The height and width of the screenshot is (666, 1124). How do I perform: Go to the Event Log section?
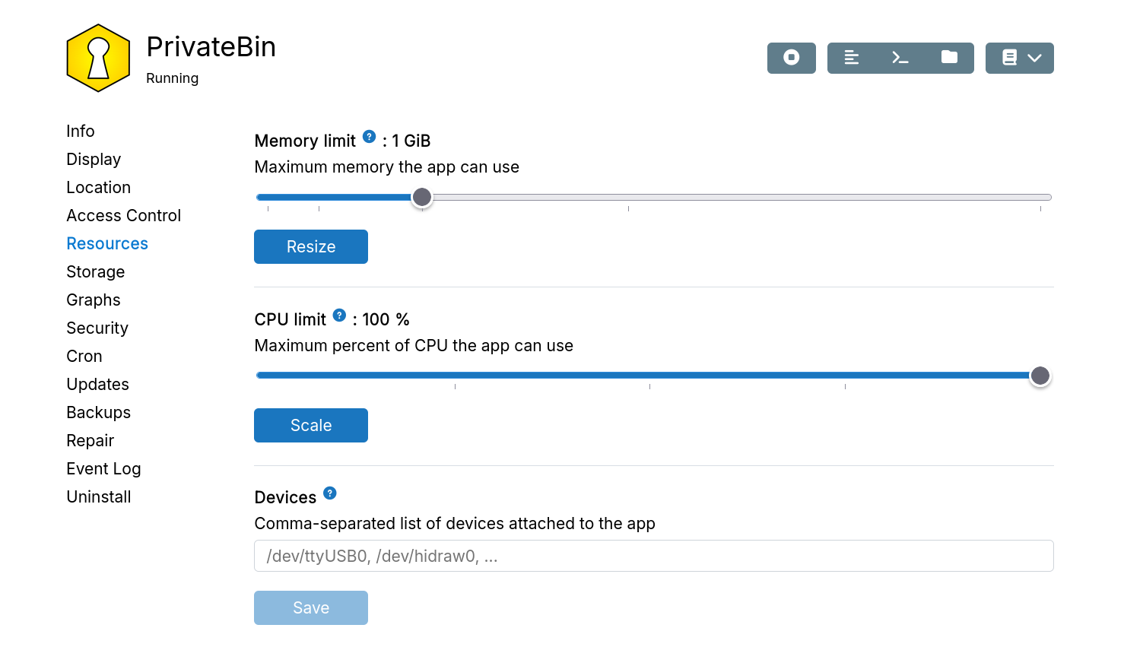(x=103, y=468)
